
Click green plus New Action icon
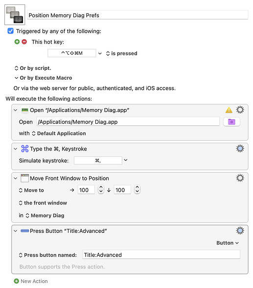pyautogui.click(x=16, y=281)
